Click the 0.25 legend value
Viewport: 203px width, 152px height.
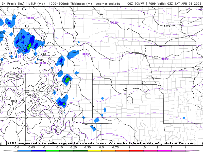click(x=74, y=147)
